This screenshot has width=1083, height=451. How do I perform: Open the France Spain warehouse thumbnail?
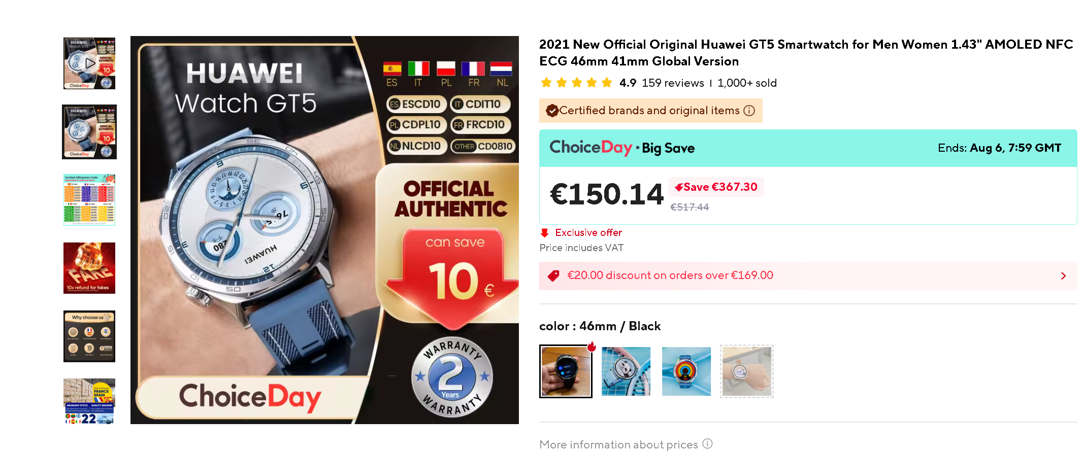coord(89,401)
